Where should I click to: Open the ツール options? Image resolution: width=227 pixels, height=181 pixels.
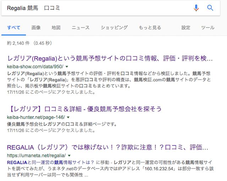207,28
